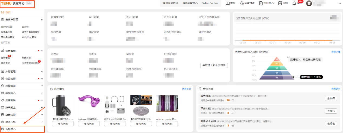Switch to 跨境服务市场 tab
343x133 pixels.
click(170, 3)
